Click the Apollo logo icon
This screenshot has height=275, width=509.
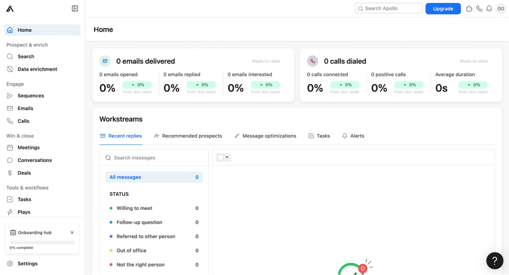10,9
